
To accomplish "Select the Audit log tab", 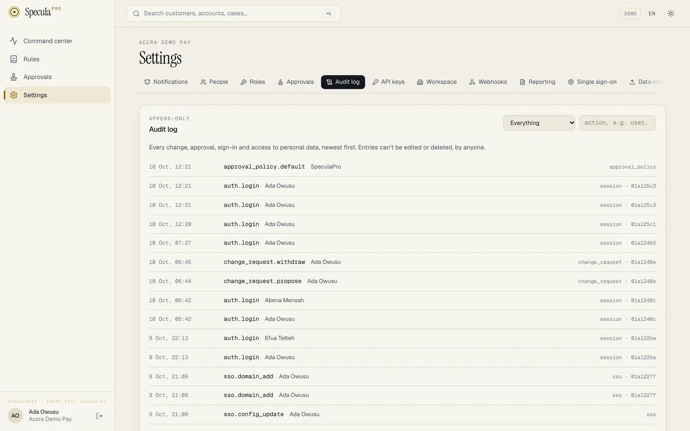I will pos(343,82).
